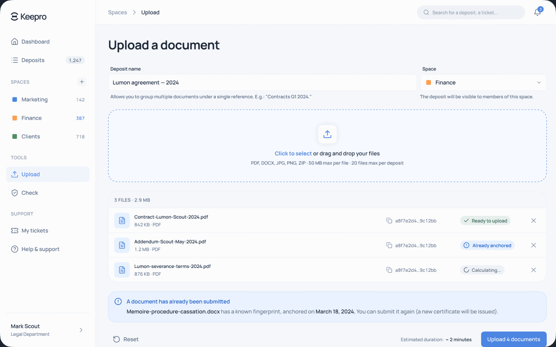Click the Upload breadcrumb
Screen dimensions: 556x347
tap(151, 13)
